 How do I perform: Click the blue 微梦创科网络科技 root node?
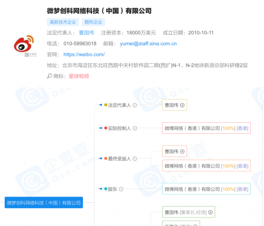pyautogui.click(x=44, y=203)
